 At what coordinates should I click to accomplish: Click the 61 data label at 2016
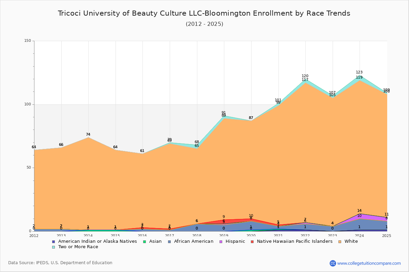(x=142, y=151)
